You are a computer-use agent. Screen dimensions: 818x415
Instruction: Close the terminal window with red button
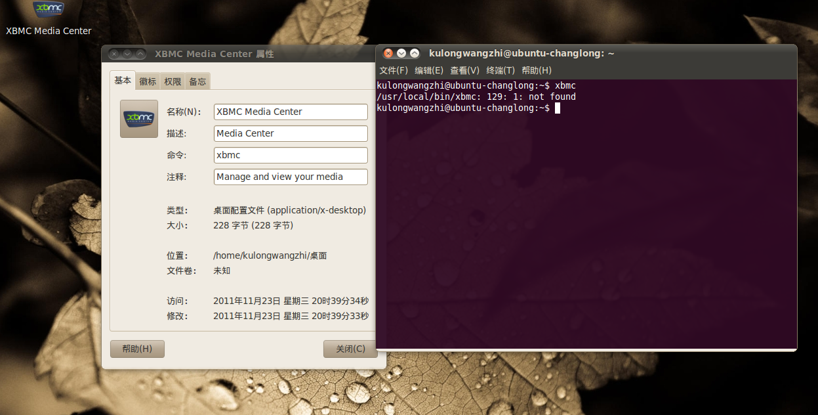coord(388,53)
